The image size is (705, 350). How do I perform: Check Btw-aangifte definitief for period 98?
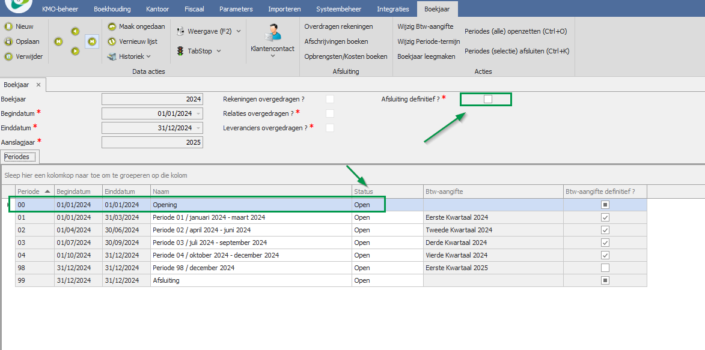tap(605, 268)
